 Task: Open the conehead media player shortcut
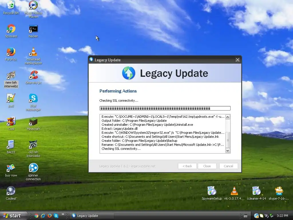tap(33, 56)
